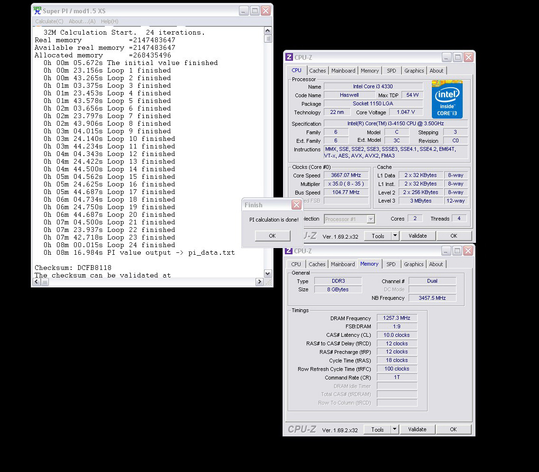The image size is (539, 472).
Task: Switch to Graphics tab in upper CPU-Z window
Action: coord(414,71)
